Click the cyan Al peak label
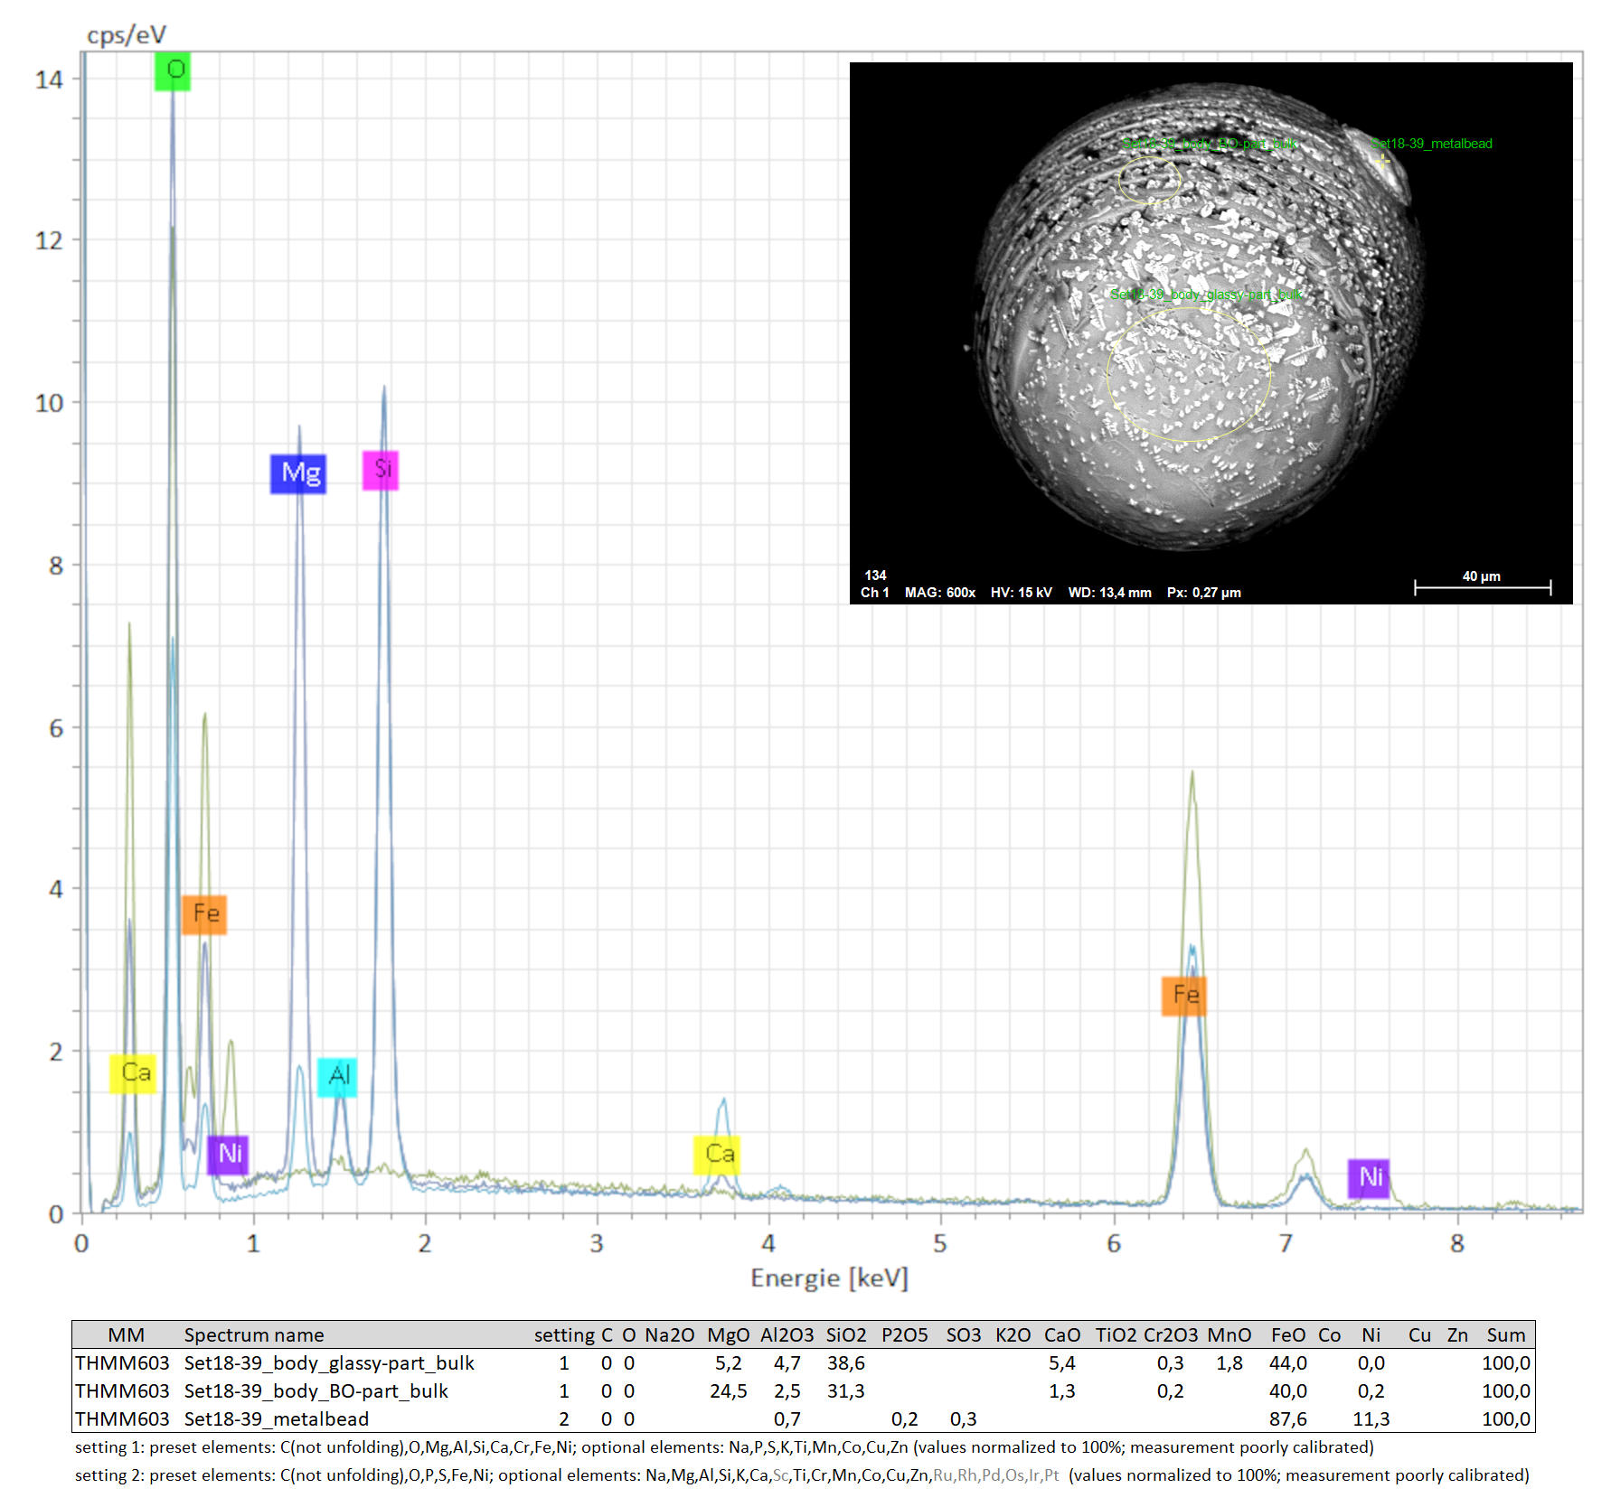 (x=337, y=1076)
